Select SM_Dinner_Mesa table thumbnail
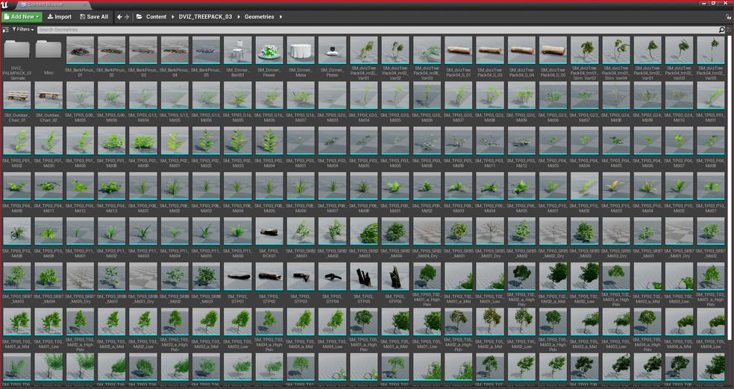This screenshot has width=734, height=389. [x=301, y=50]
